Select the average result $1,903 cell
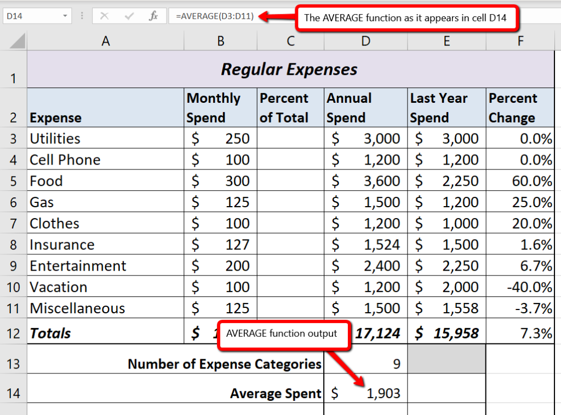 point(365,389)
